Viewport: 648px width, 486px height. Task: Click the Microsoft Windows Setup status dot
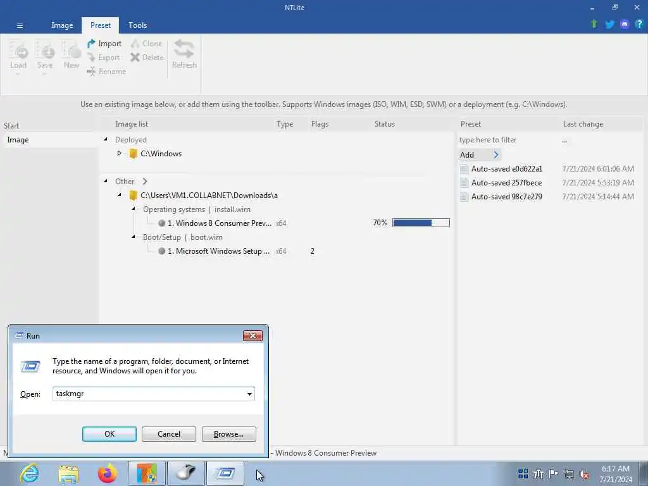(x=161, y=251)
